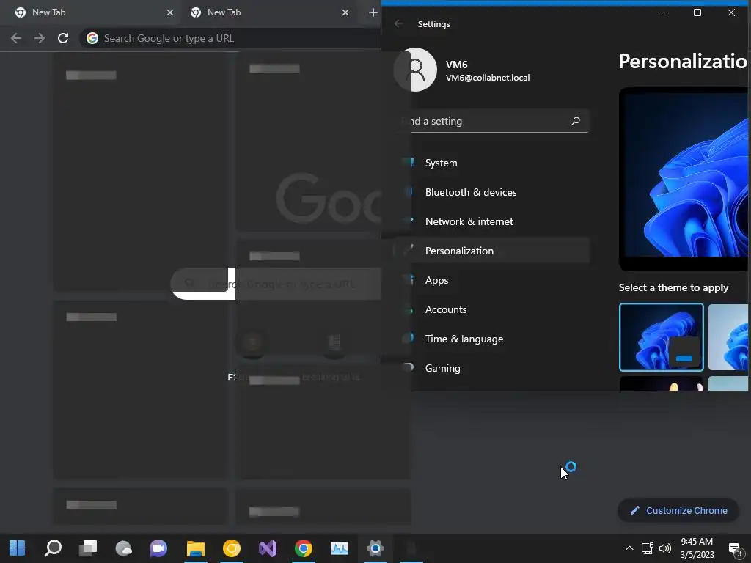Open a new Chrome tab with plus
The height and width of the screenshot is (563, 751).
click(373, 12)
